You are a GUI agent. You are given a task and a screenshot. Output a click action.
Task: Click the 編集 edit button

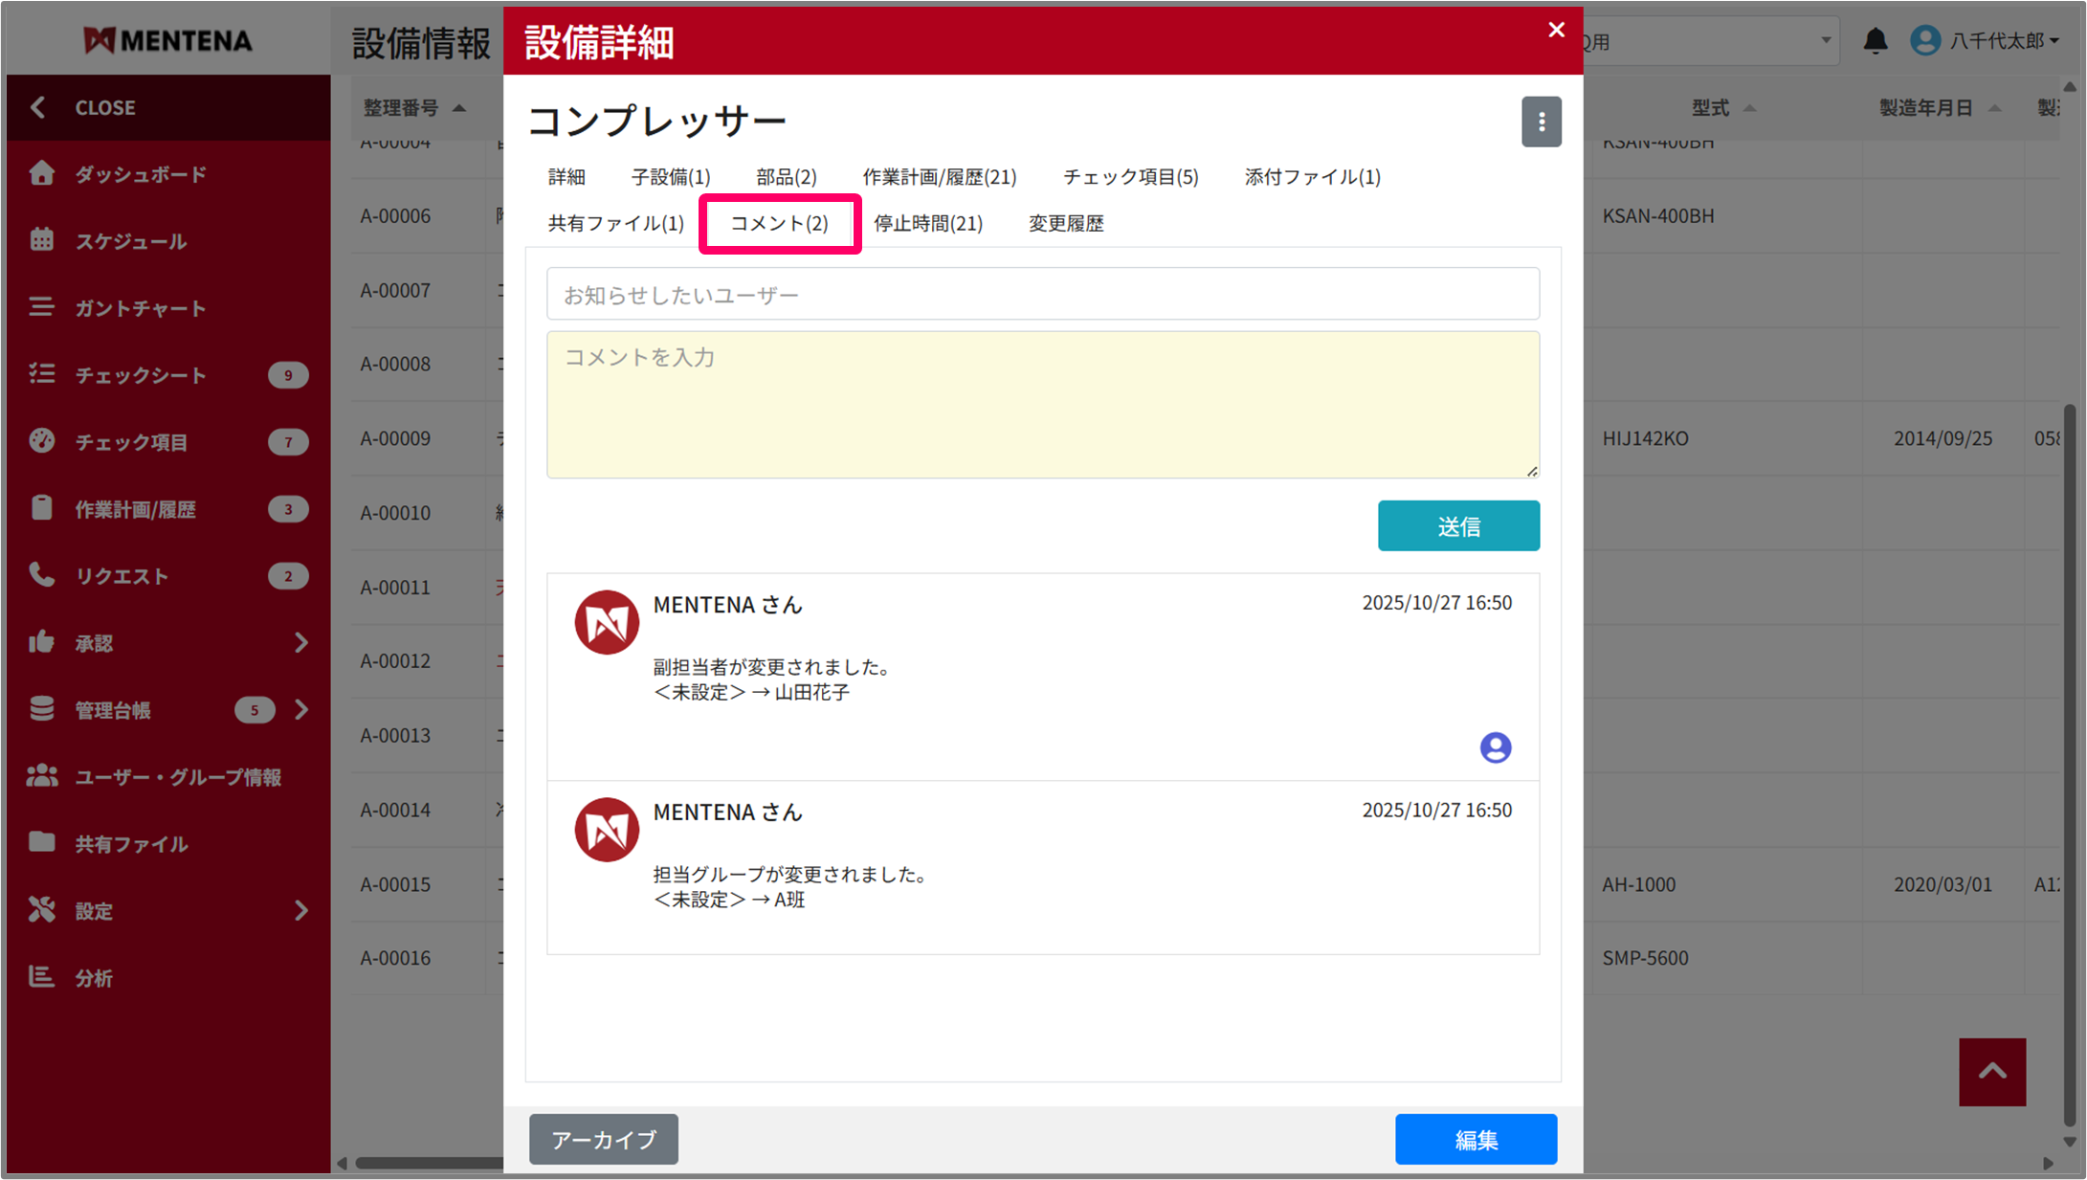(x=1475, y=1140)
